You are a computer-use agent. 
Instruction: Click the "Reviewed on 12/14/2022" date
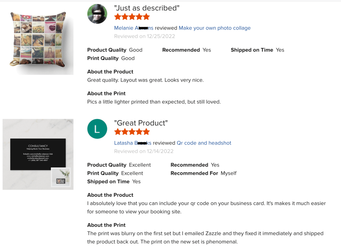144,151
